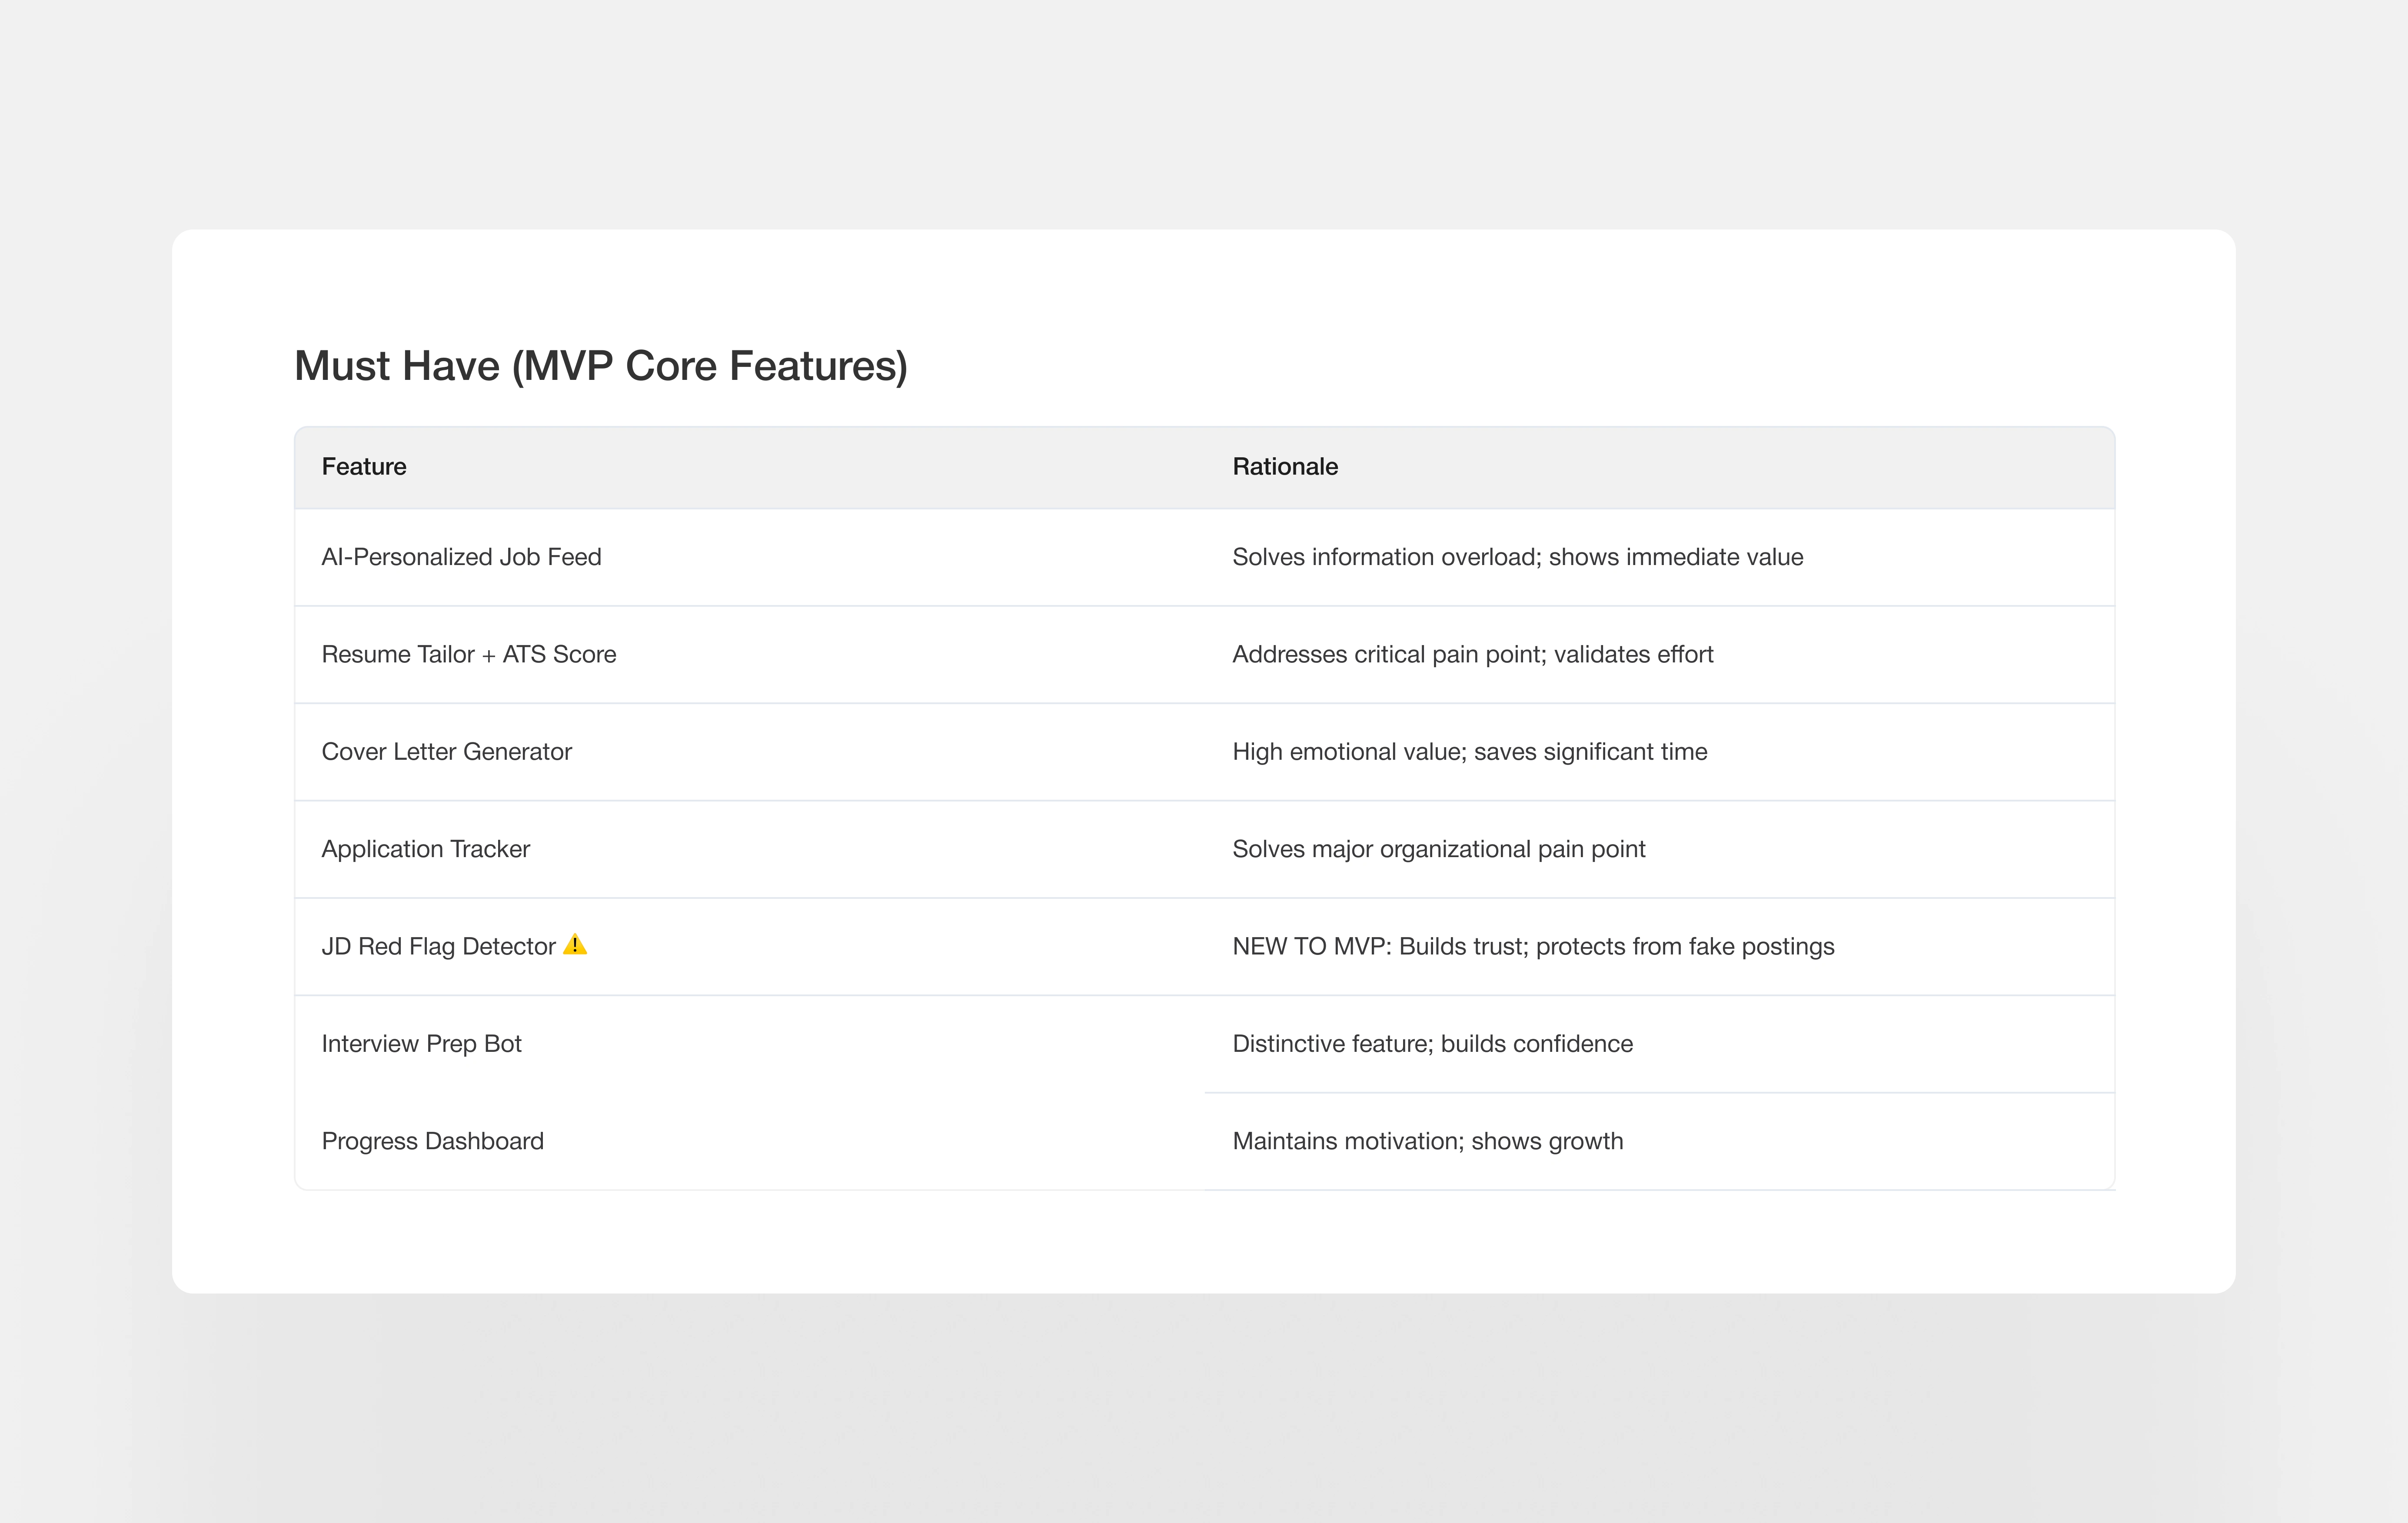Select the 'Feature' column header
The image size is (2408, 1523).
[364, 467]
